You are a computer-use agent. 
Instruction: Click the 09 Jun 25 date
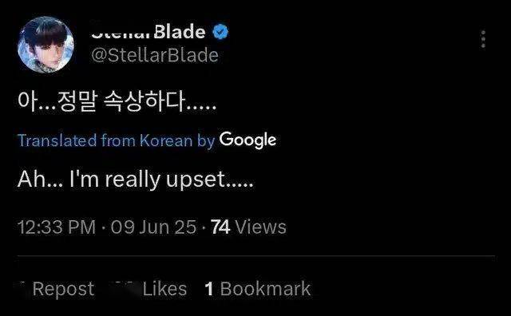point(153,227)
